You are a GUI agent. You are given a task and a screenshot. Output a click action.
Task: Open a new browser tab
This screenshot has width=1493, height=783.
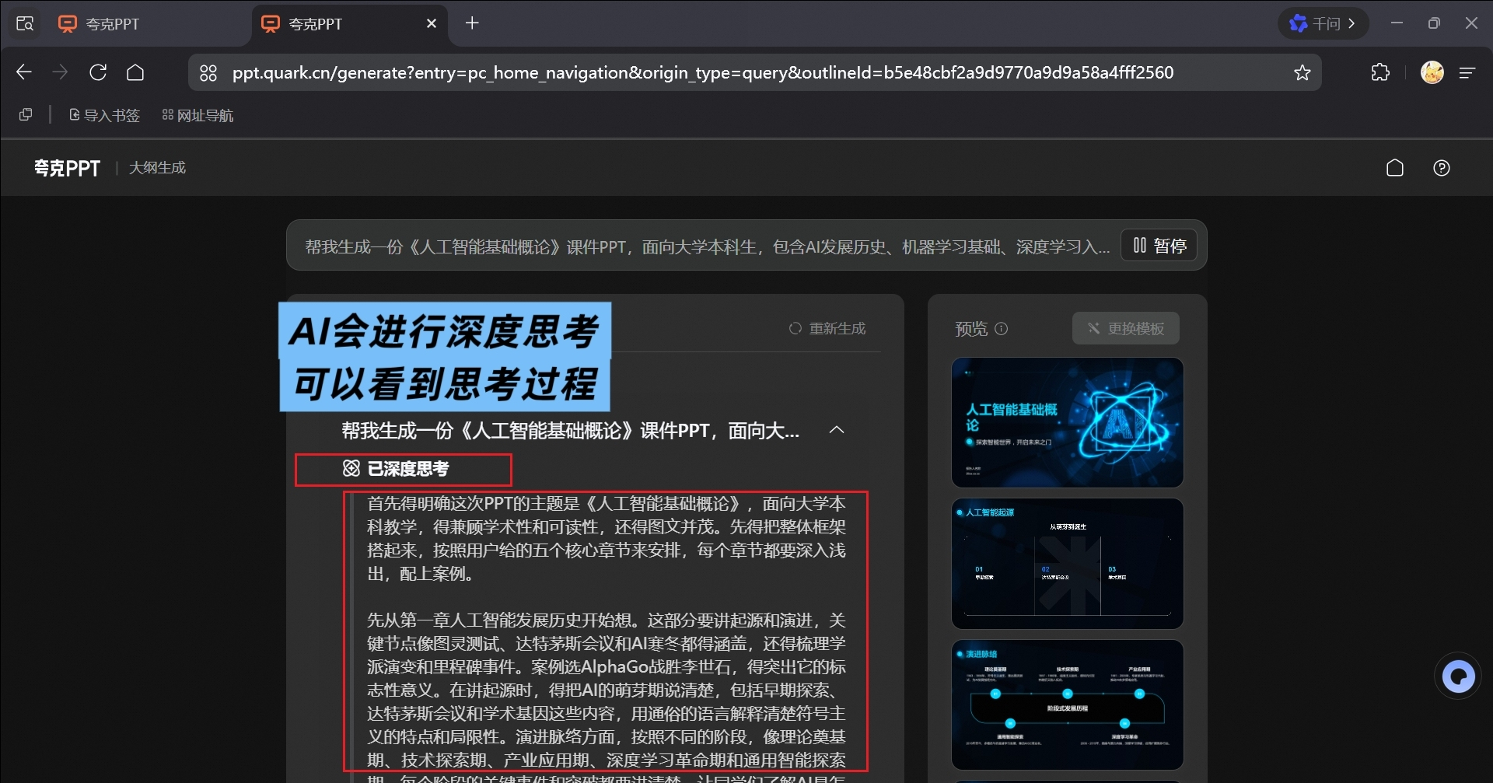click(x=472, y=23)
